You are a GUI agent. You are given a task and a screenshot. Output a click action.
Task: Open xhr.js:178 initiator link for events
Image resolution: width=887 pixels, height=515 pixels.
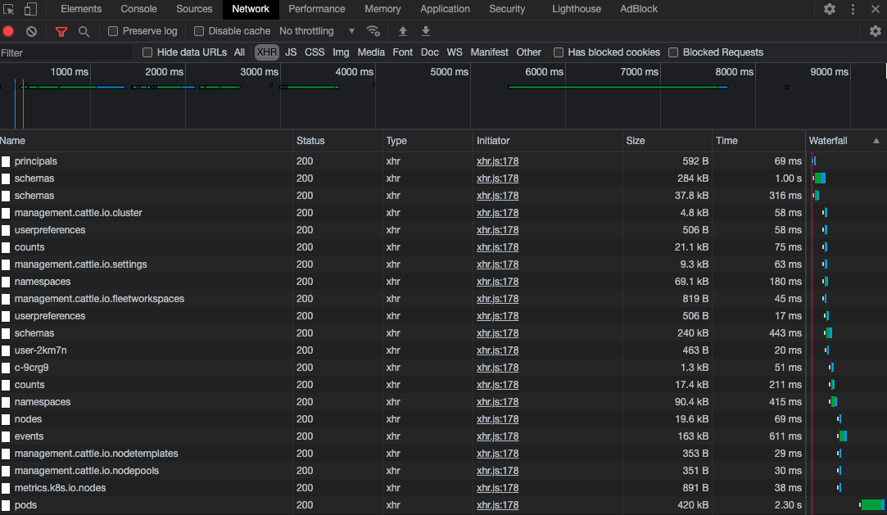(x=497, y=436)
